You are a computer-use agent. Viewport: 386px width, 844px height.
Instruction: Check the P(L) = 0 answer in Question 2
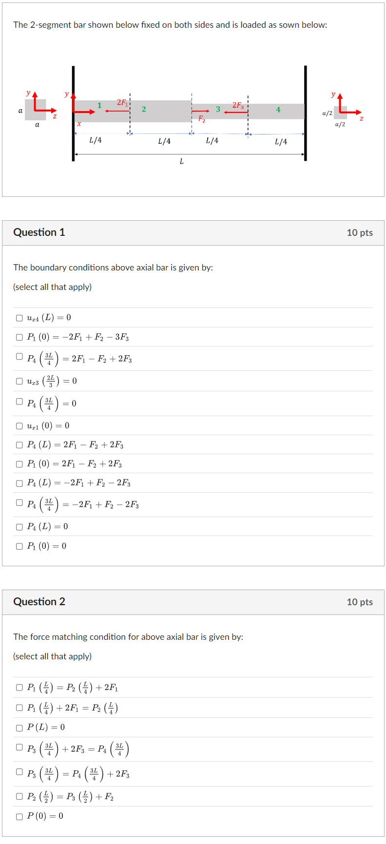pos(19,728)
